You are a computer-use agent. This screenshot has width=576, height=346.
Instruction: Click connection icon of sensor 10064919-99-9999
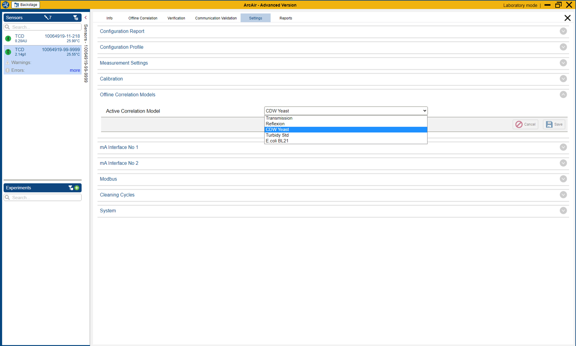coord(8,52)
